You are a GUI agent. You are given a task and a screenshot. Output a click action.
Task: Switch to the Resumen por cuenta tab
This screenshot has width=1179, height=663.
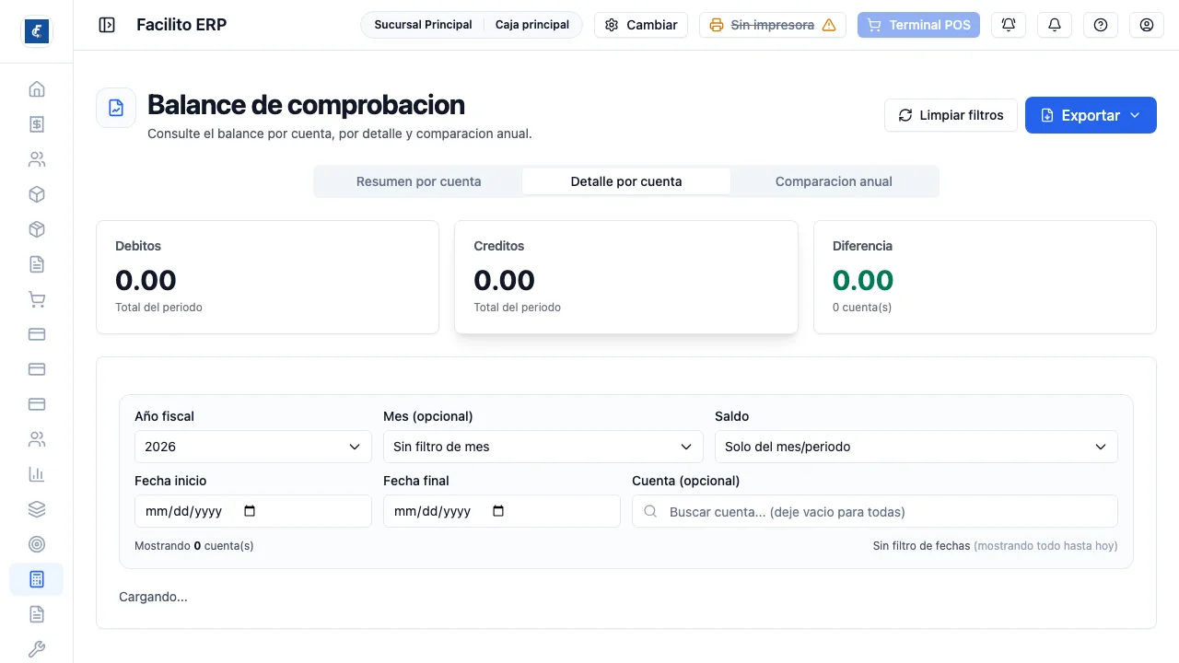coord(419,181)
